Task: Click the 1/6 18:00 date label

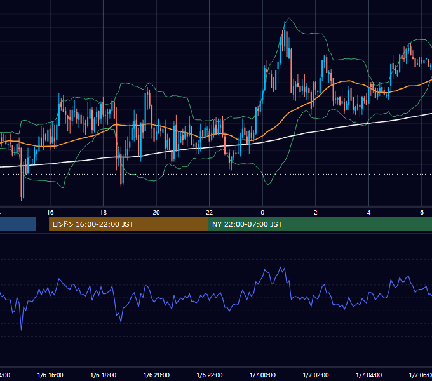Action: 104,375
